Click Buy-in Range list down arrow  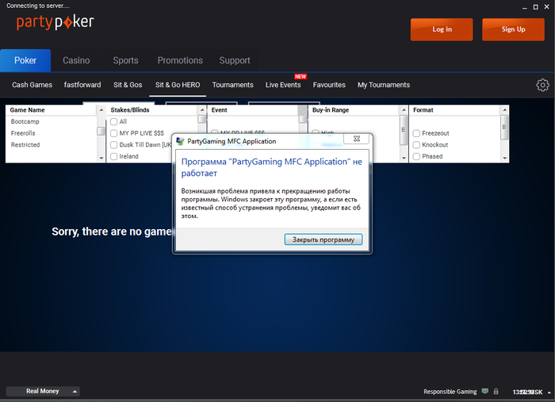point(404,158)
